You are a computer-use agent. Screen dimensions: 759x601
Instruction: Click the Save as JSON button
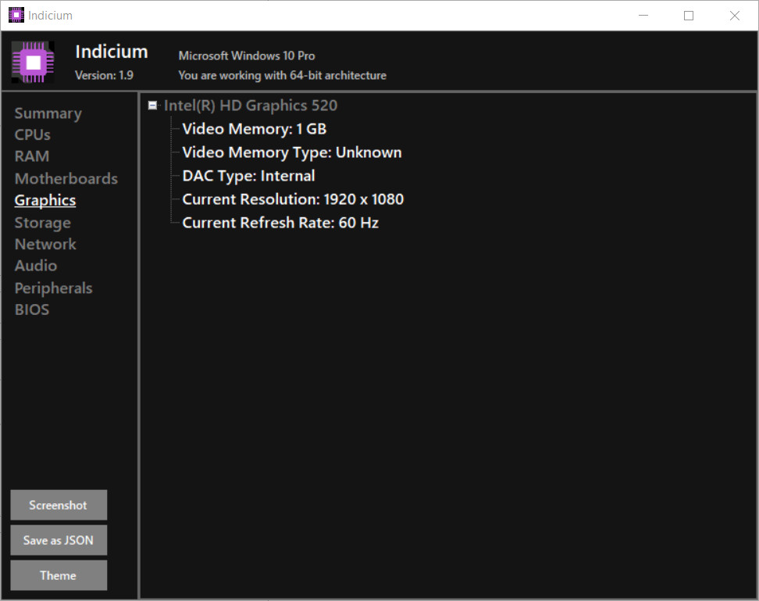[x=59, y=541]
